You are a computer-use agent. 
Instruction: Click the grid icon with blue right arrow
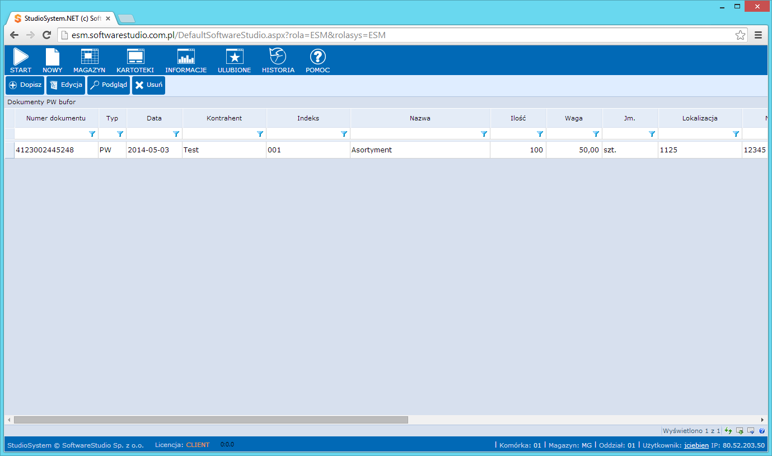coord(751,431)
